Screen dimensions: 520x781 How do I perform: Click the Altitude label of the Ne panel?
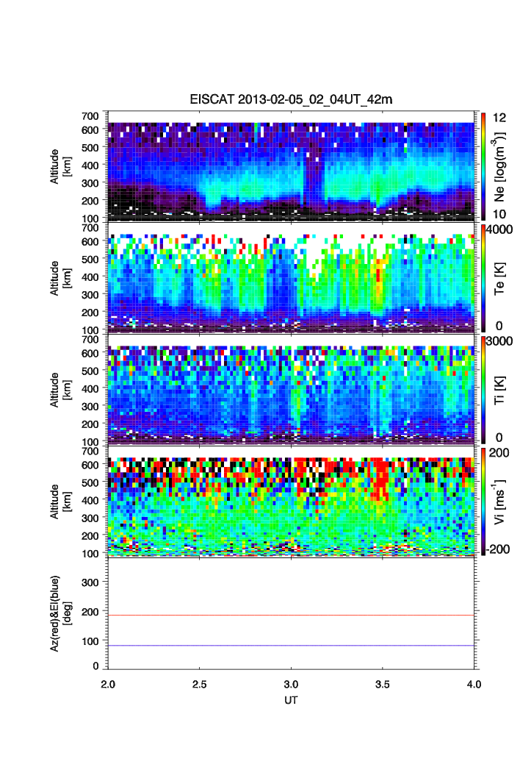click(x=59, y=166)
